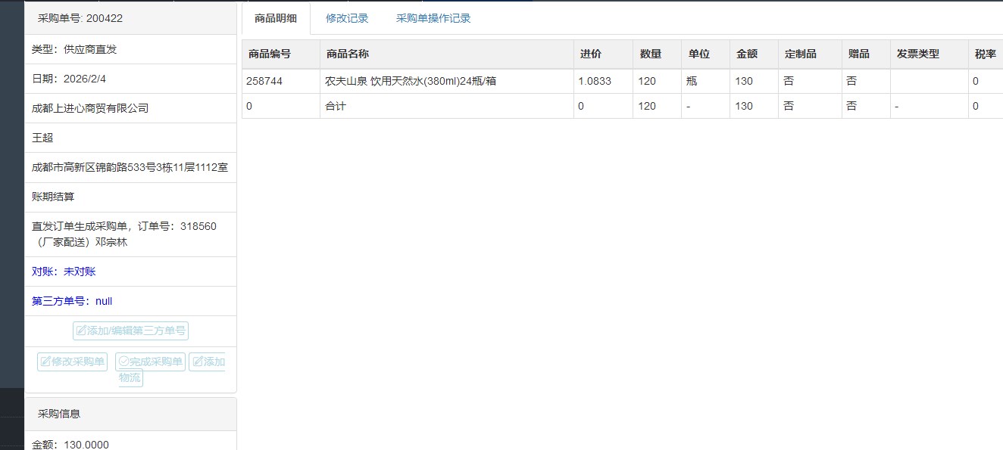Click the 农夫山泉 饮用天然水 product name
This screenshot has width=1003, height=450.
[x=411, y=81]
